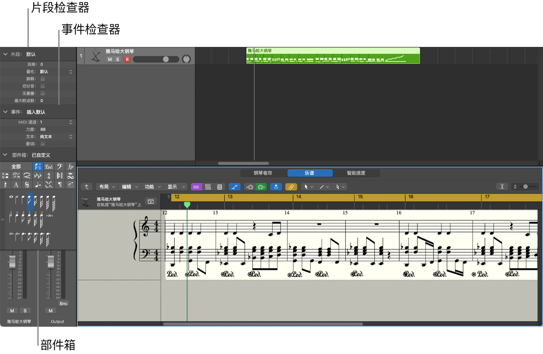This screenshot has height=354, width=543.
Task: Solo the 雅马哈大钢琴 track header
Action: pyautogui.click(x=117, y=59)
